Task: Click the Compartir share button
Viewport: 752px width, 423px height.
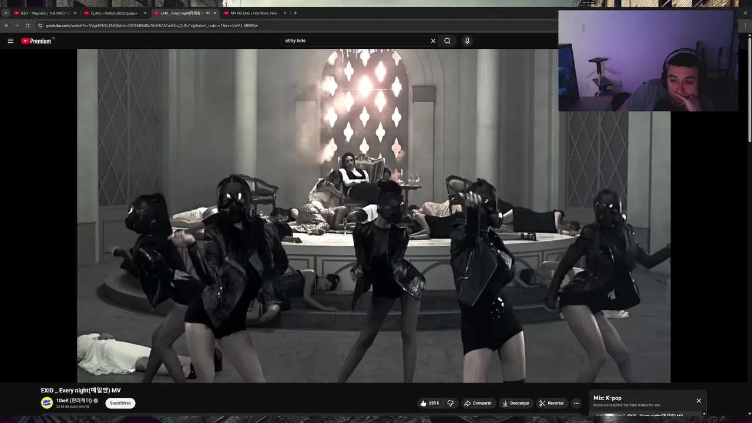Action: (x=478, y=403)
